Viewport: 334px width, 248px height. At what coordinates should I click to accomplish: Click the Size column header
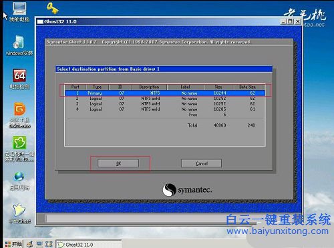click(218, 87)
